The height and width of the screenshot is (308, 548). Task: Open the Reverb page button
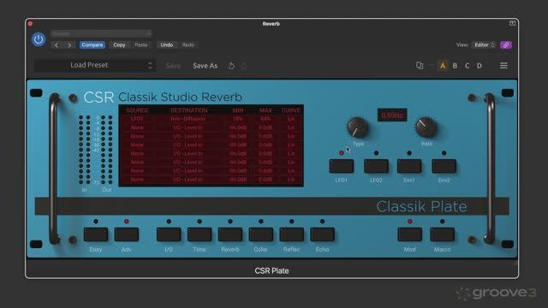(230, 234)
